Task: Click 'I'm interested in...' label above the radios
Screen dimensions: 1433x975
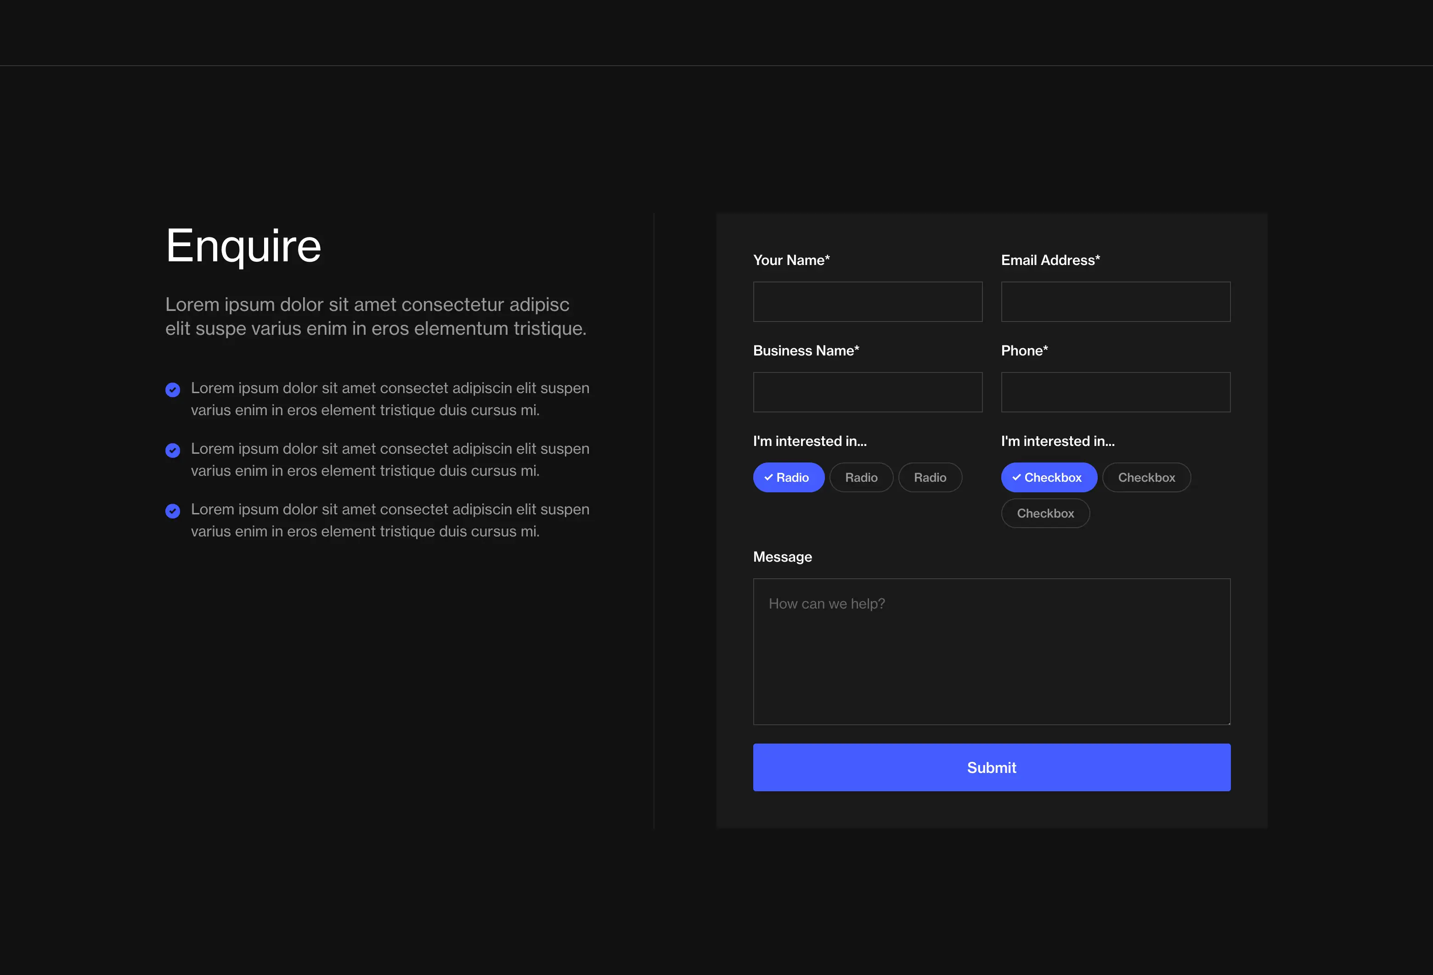Action: click(810, 441)
